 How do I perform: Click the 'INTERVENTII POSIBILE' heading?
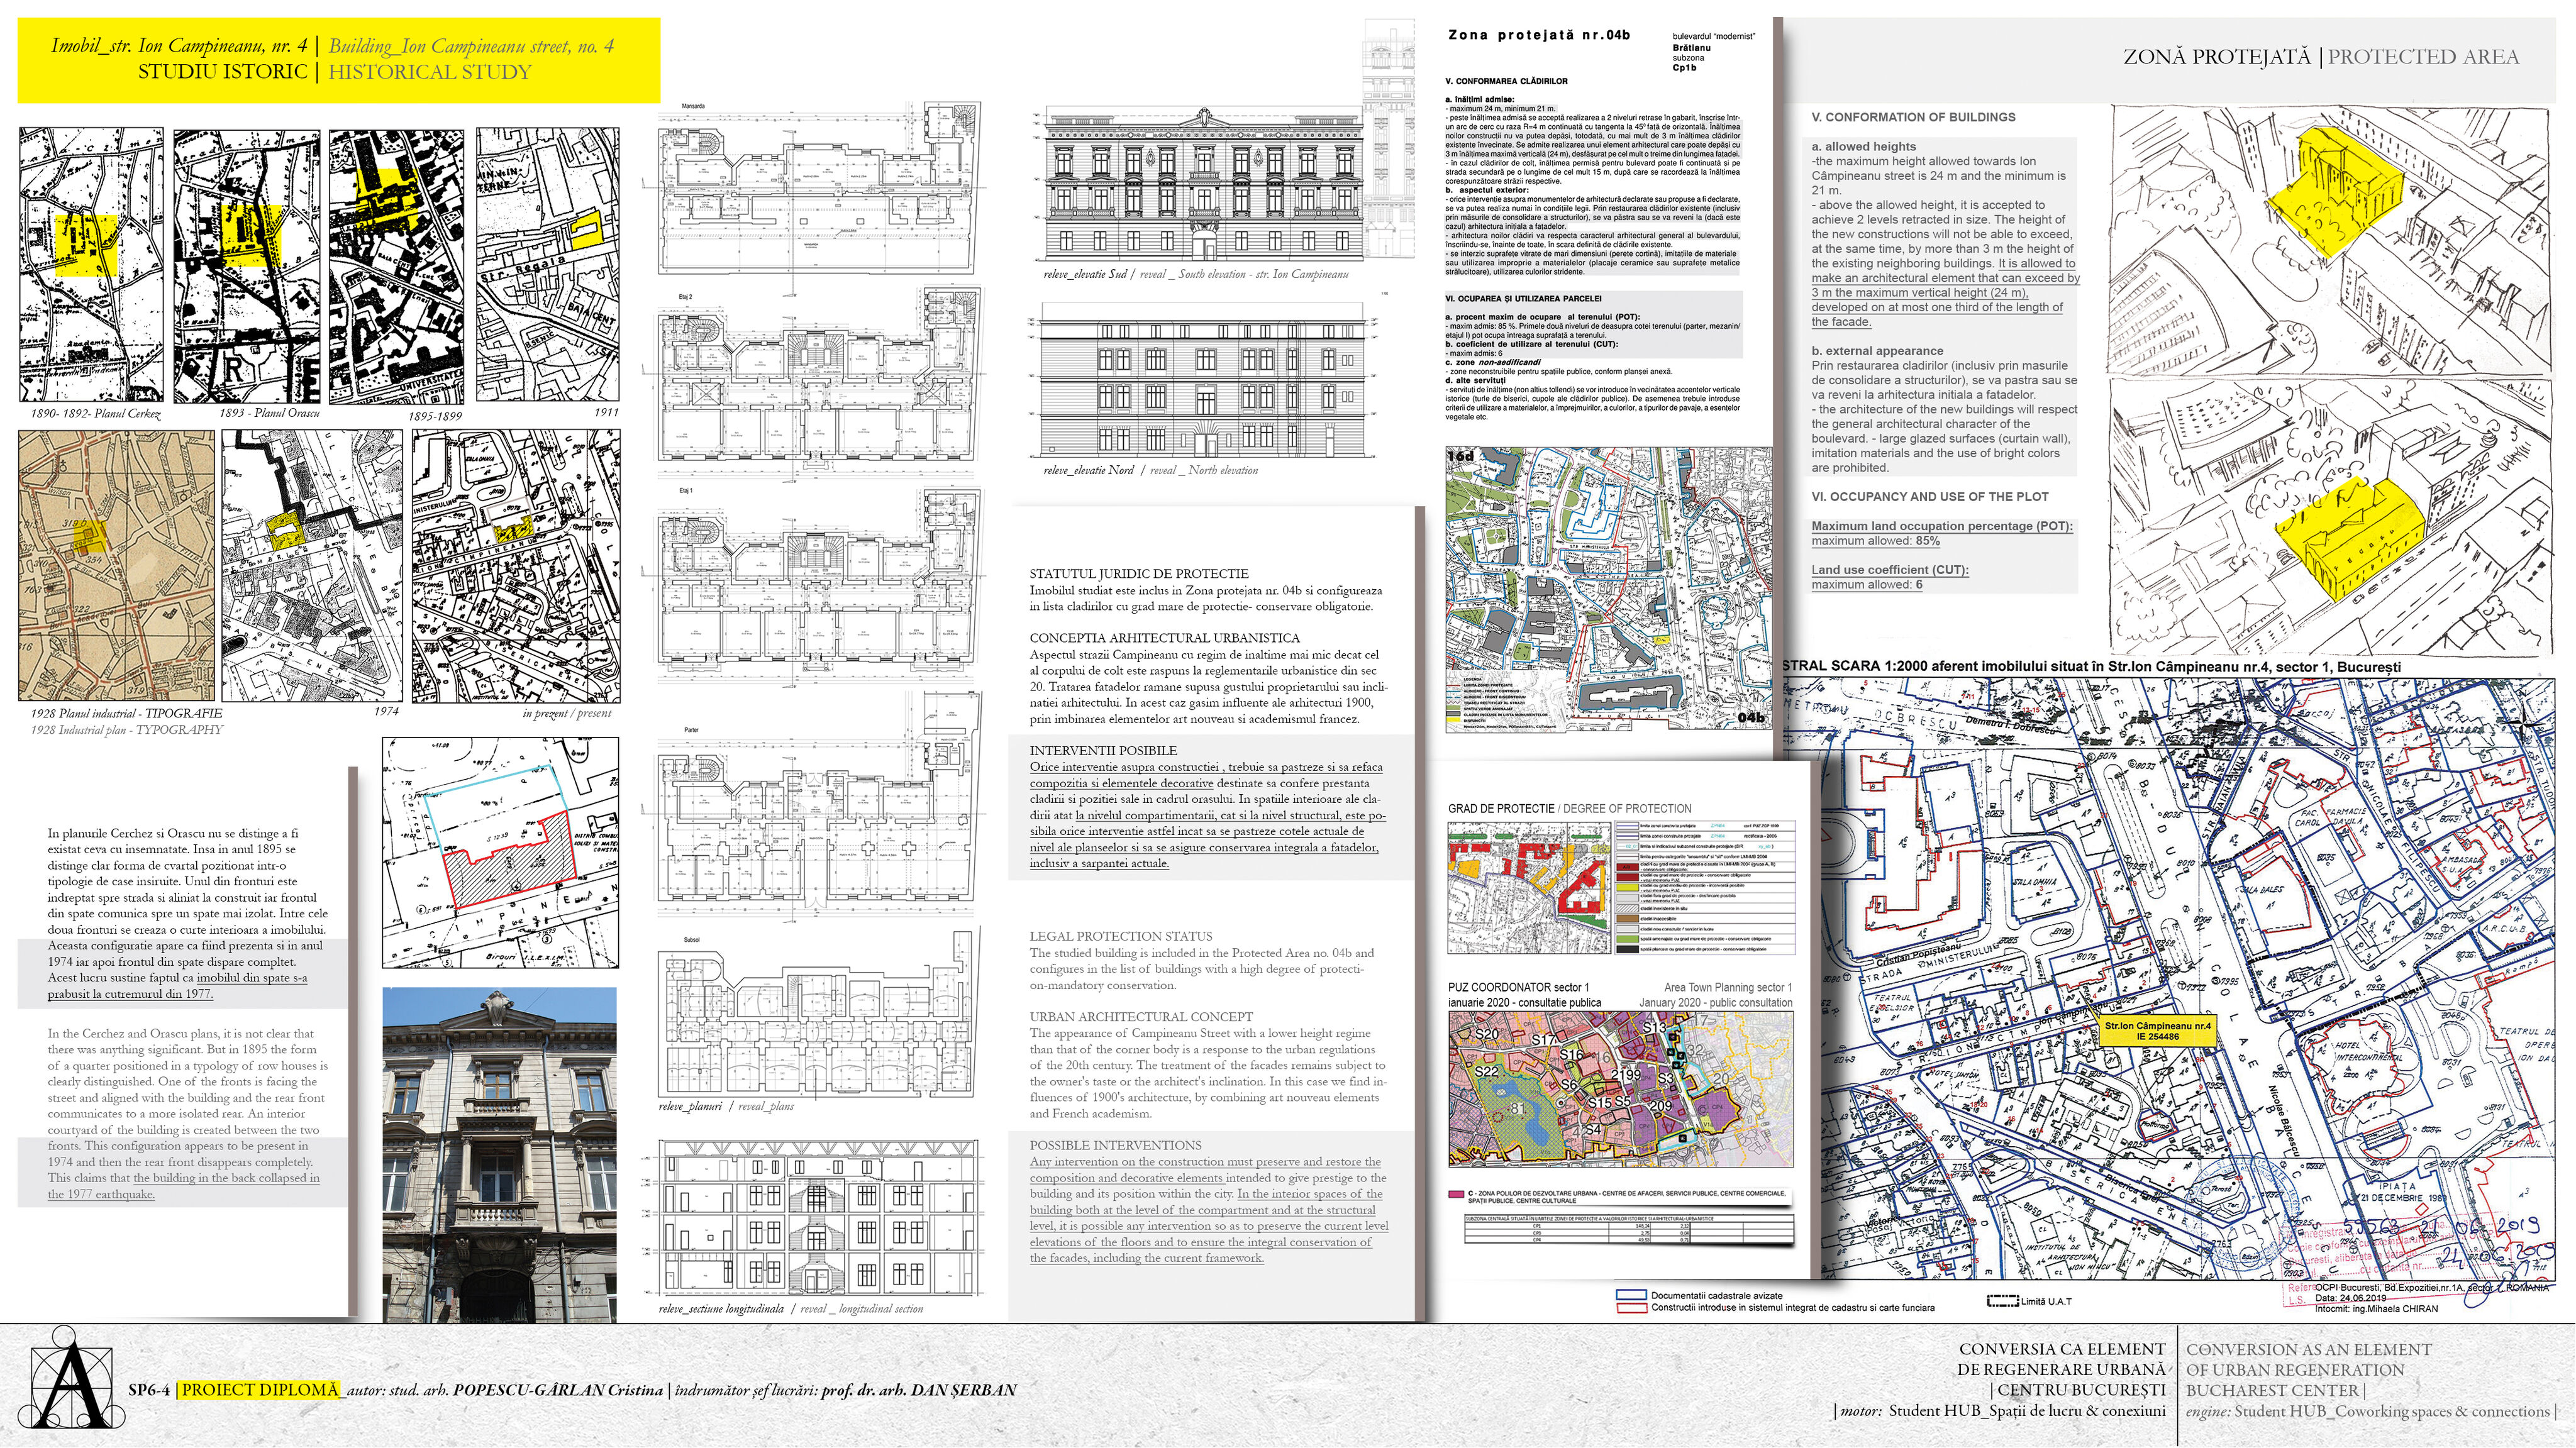click(x=1103, y=751)
